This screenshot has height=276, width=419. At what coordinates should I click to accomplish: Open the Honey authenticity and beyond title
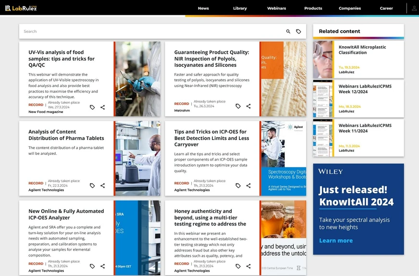point(210,217)
